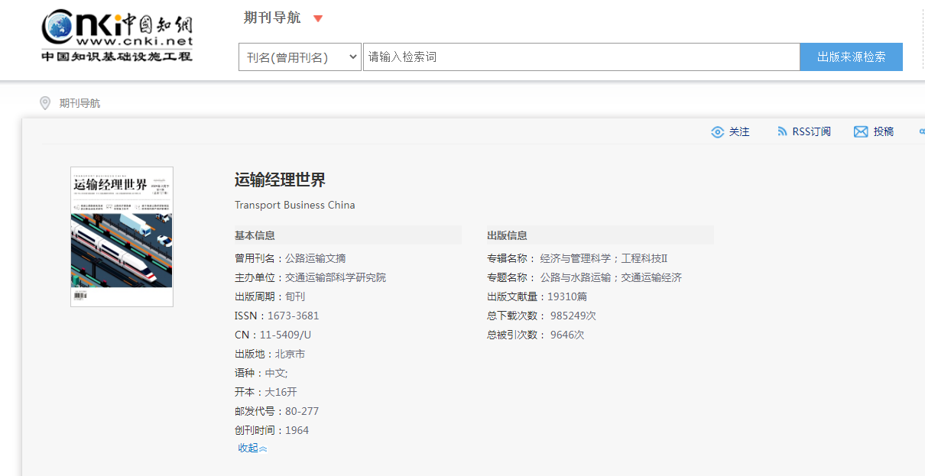
Task: Click the 期刊导航 header menu title
Action: (x=272, y=18)
